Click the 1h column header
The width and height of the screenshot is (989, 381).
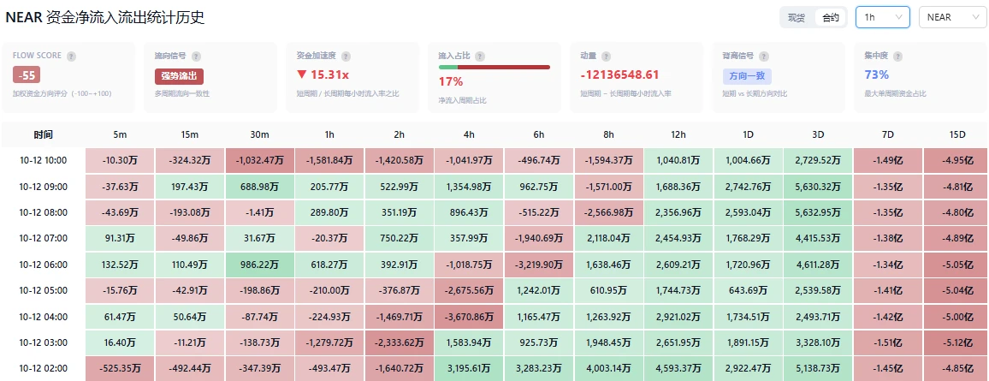click(329, 134)
